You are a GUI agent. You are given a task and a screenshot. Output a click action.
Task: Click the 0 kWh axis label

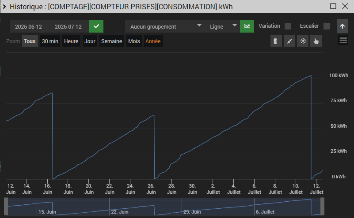click(x=339, y=177)
